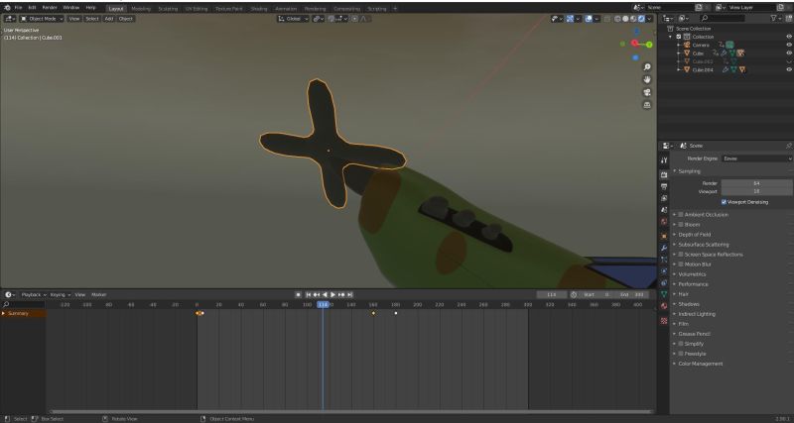Toggle Viewport Denoising checkbox

click(725, 202)
